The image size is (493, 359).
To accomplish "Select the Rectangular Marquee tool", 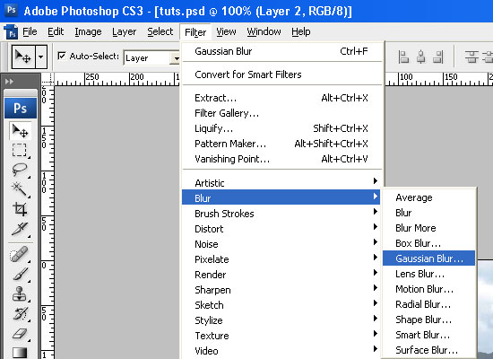I will coord(20,150).
